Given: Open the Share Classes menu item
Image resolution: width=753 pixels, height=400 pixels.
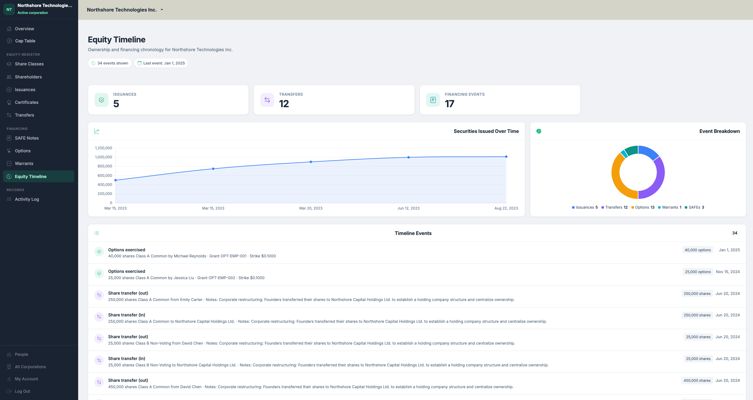Looking at the screenshot, I should tap(29, 64).
